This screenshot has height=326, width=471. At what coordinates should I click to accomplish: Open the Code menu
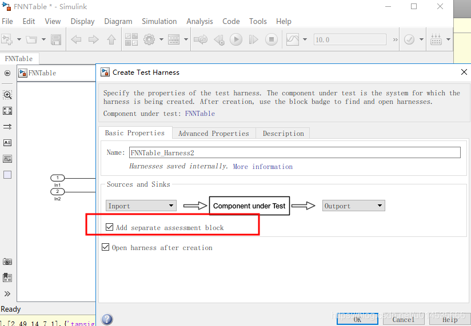click(x=231, y=21)
